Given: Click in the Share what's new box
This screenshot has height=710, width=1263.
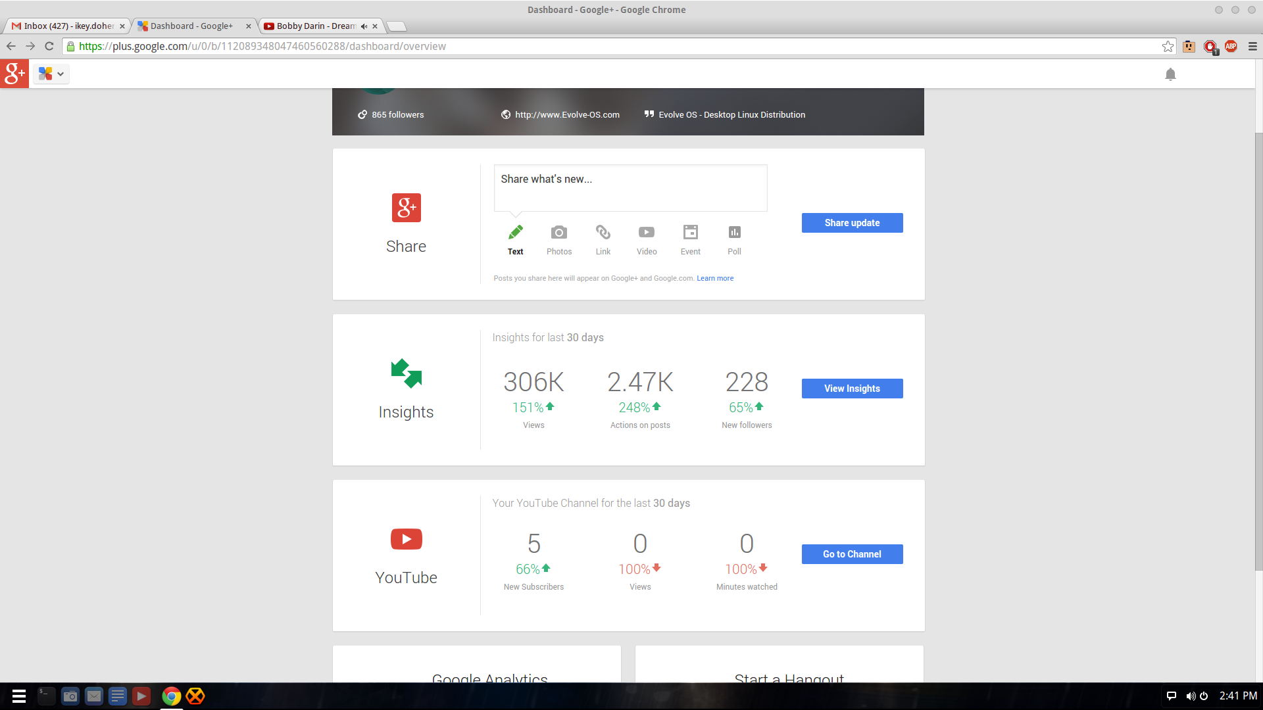Looking at the screenshot, I should [x=630, y=188].
